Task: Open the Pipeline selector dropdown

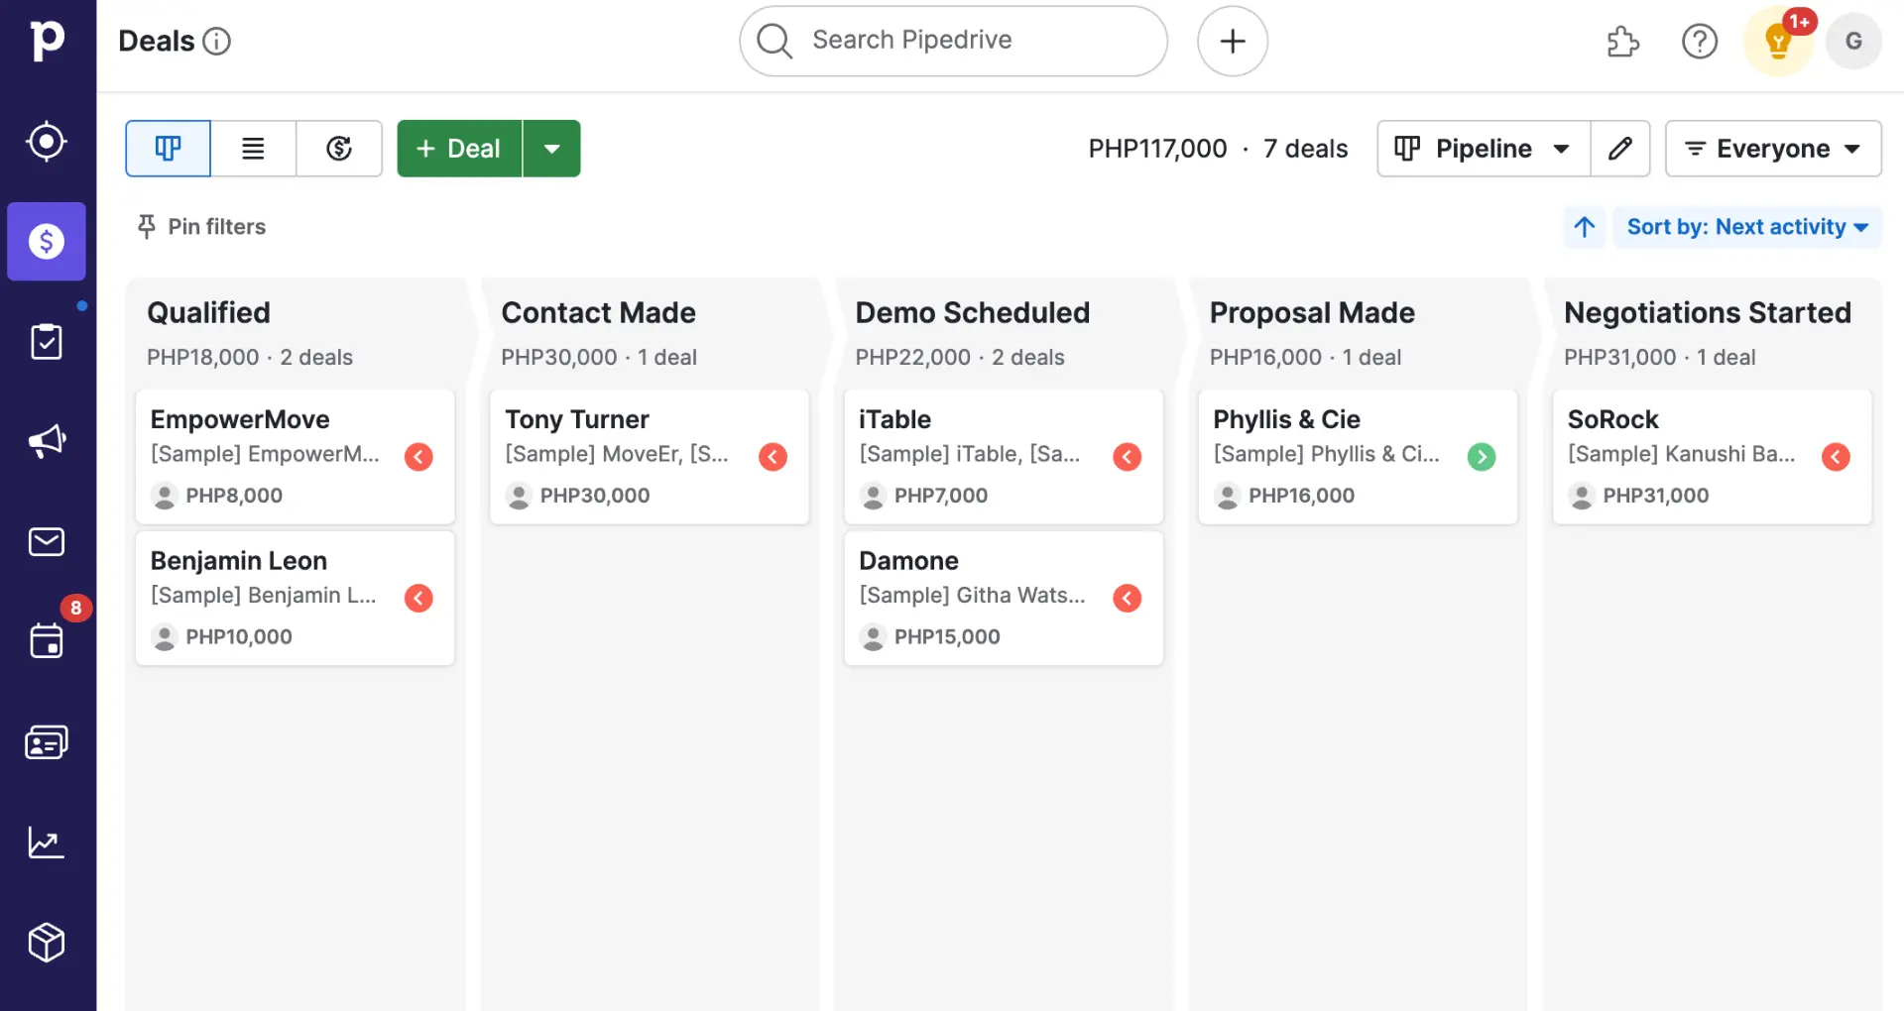Action: click(x=1484, y=149)
